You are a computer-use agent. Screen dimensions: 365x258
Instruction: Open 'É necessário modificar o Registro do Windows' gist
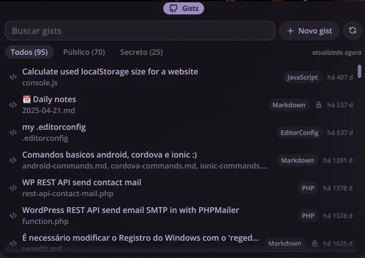click(141, 238)
